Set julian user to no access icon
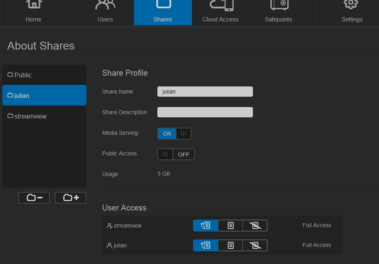 coord(255,245)
